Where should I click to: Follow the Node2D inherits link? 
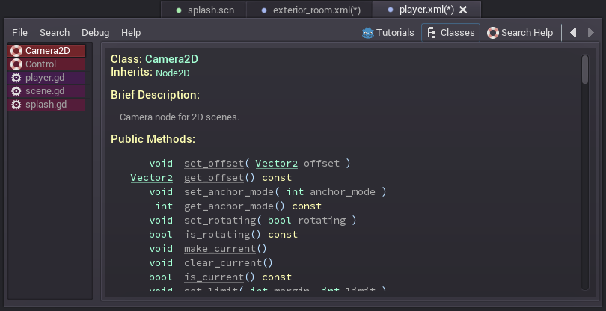pyautogui.click(x=172, y=73)
